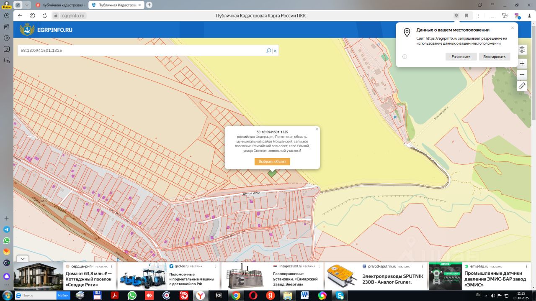Open browser downloads panel
Viewport: 536px width, 301px height.
[x=529, y=15]
